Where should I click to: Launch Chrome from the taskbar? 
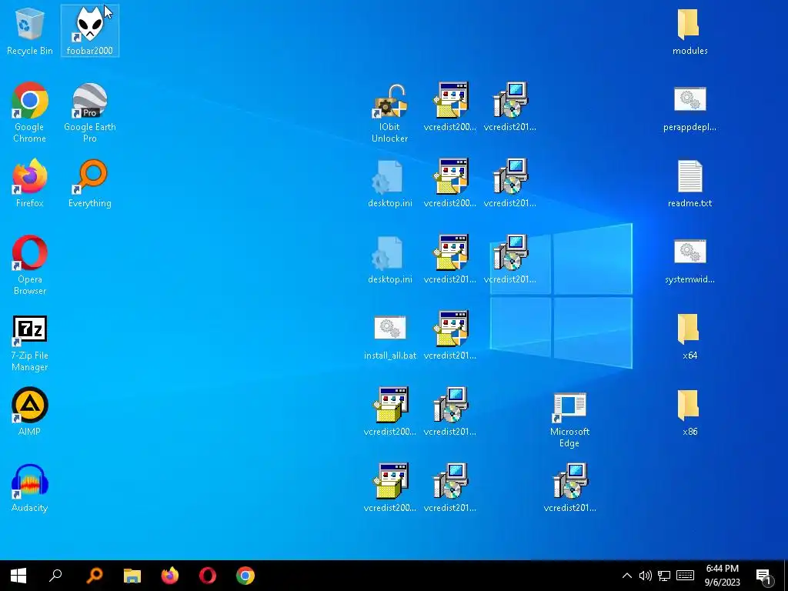(245, 576)
